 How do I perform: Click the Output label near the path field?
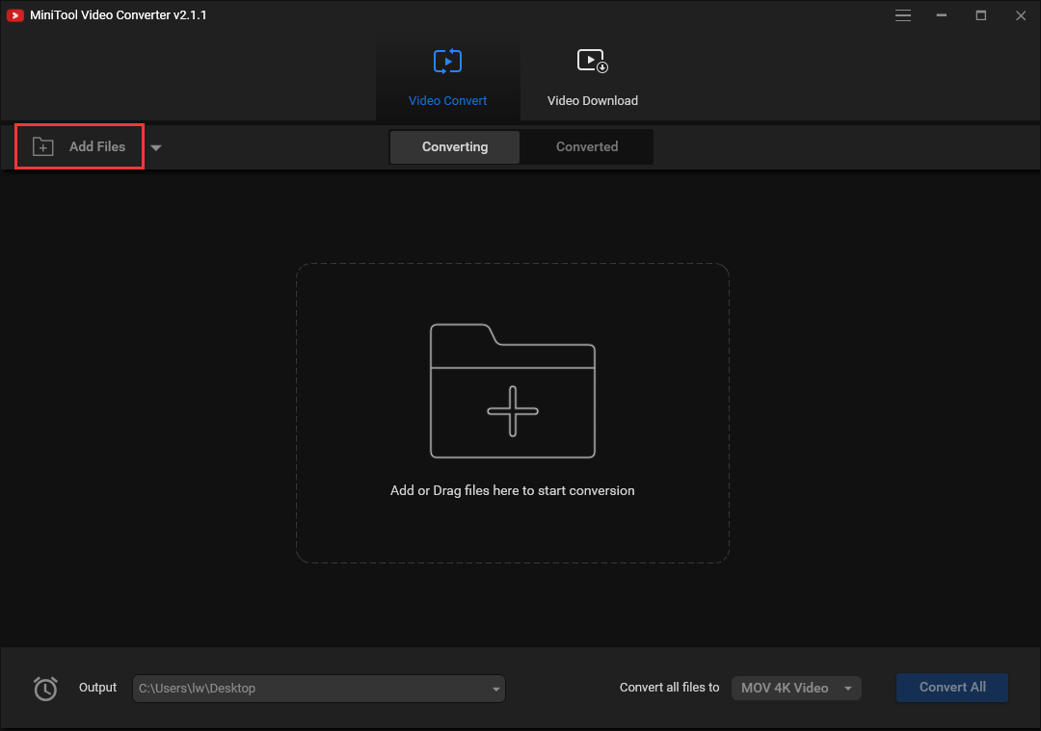tap(97, 688)
